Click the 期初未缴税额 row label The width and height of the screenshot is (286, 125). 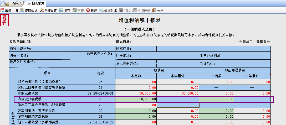tap(52, 82)
